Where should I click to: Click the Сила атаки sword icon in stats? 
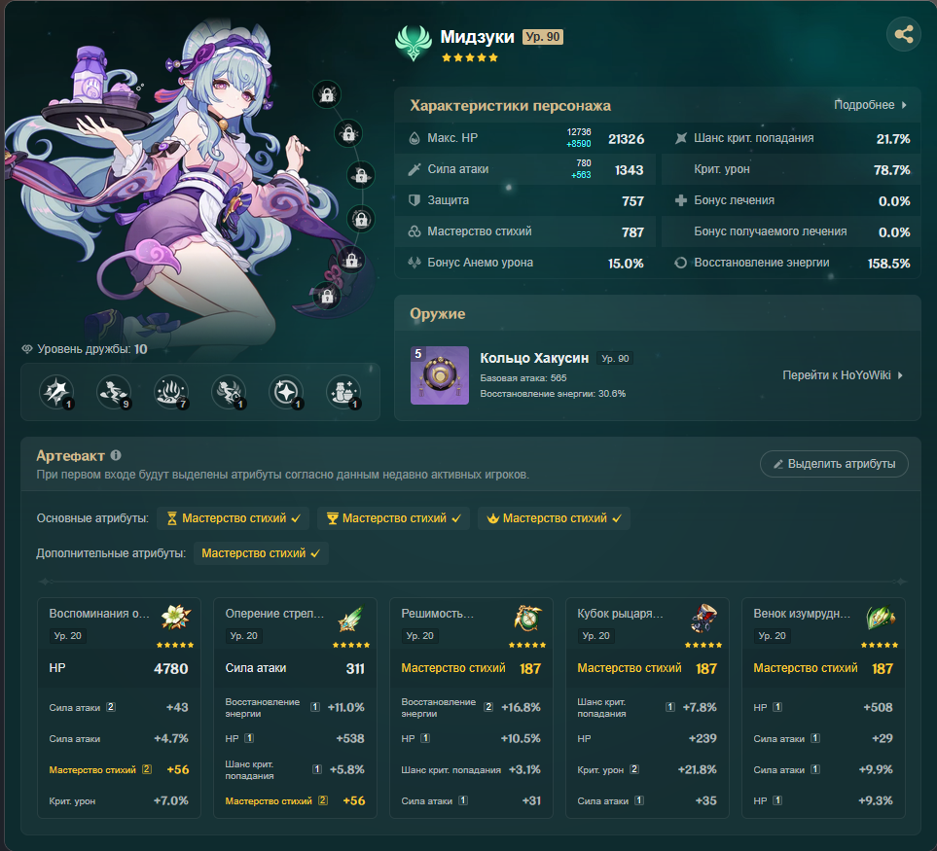(414, 169)
